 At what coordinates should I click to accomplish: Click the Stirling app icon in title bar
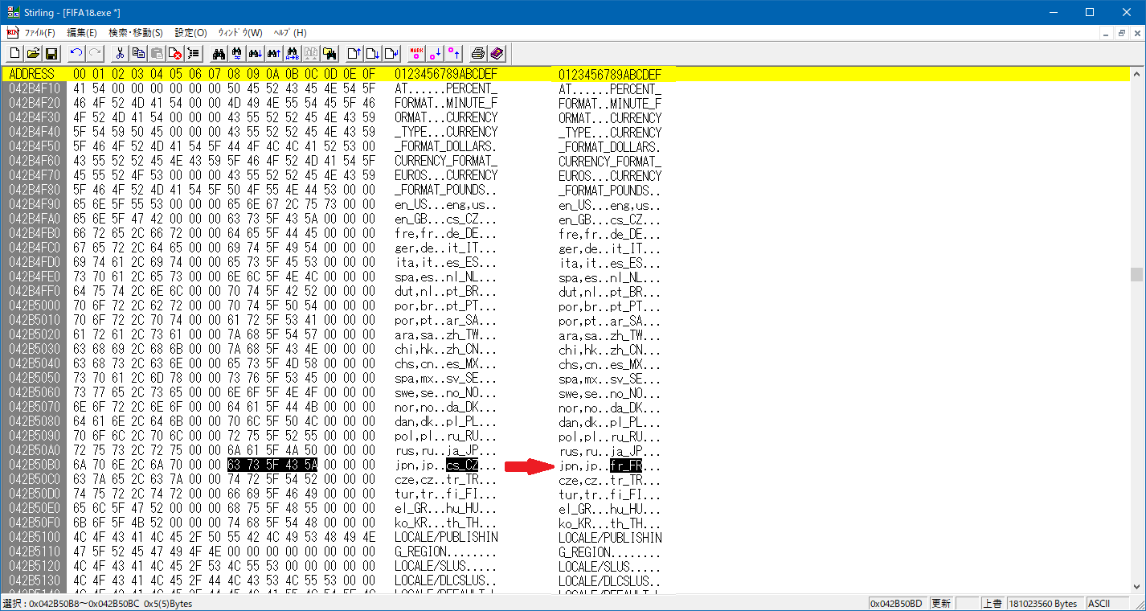(x=12, y=12)
